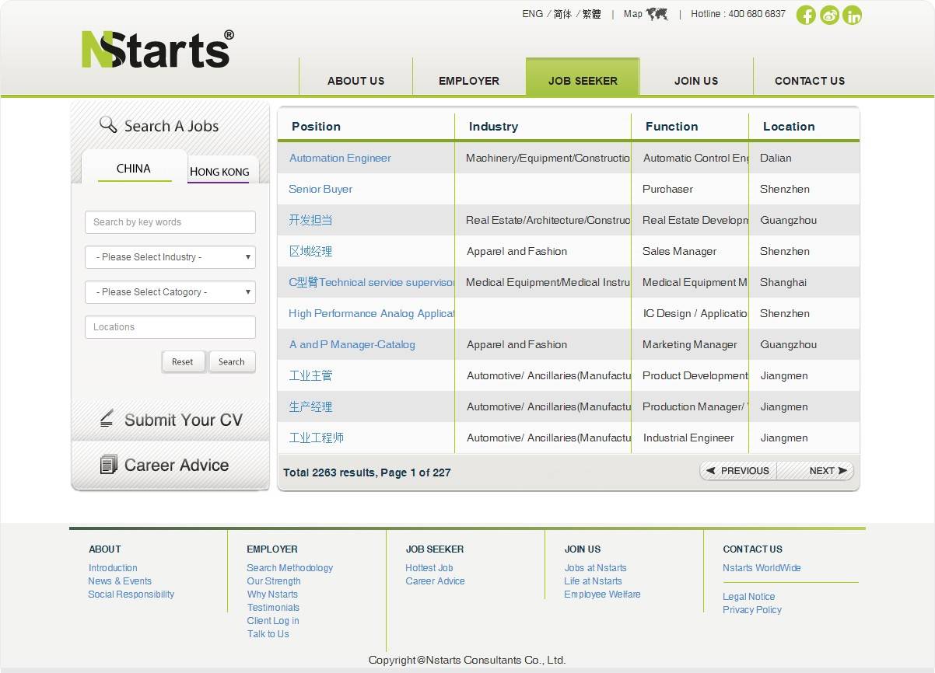935x673 pixels.
Task: Expand the Please Select Industry dropdown
Action: point(170,257)
